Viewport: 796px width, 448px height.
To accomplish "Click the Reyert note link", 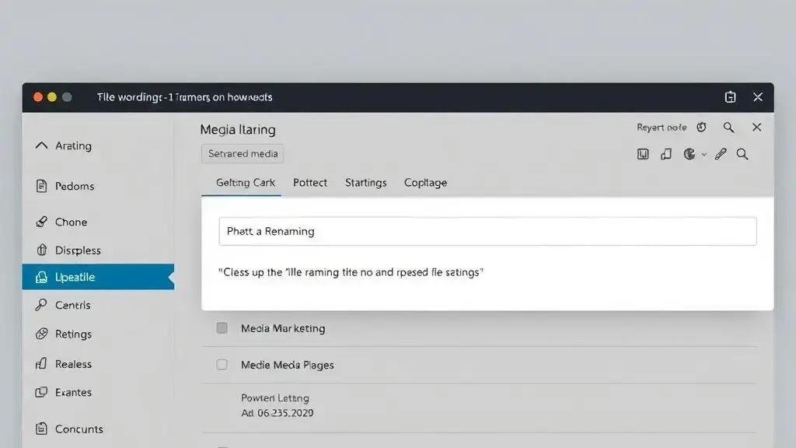I will pos(662,128).
